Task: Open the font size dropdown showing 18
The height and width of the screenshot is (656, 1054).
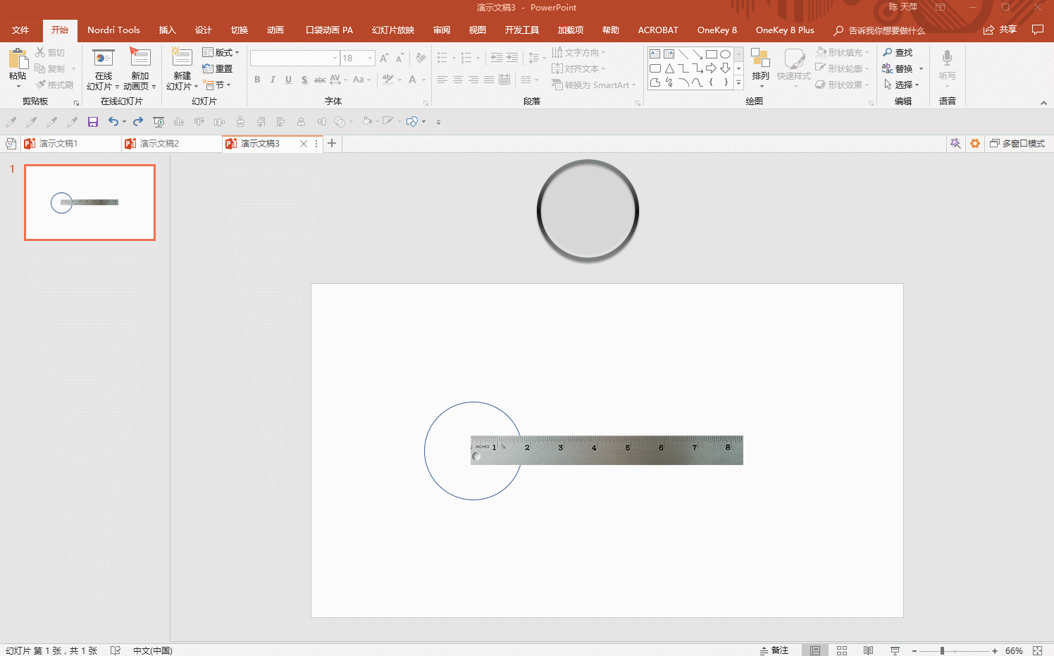Action: pyautogui.click(x=371, y=58)
